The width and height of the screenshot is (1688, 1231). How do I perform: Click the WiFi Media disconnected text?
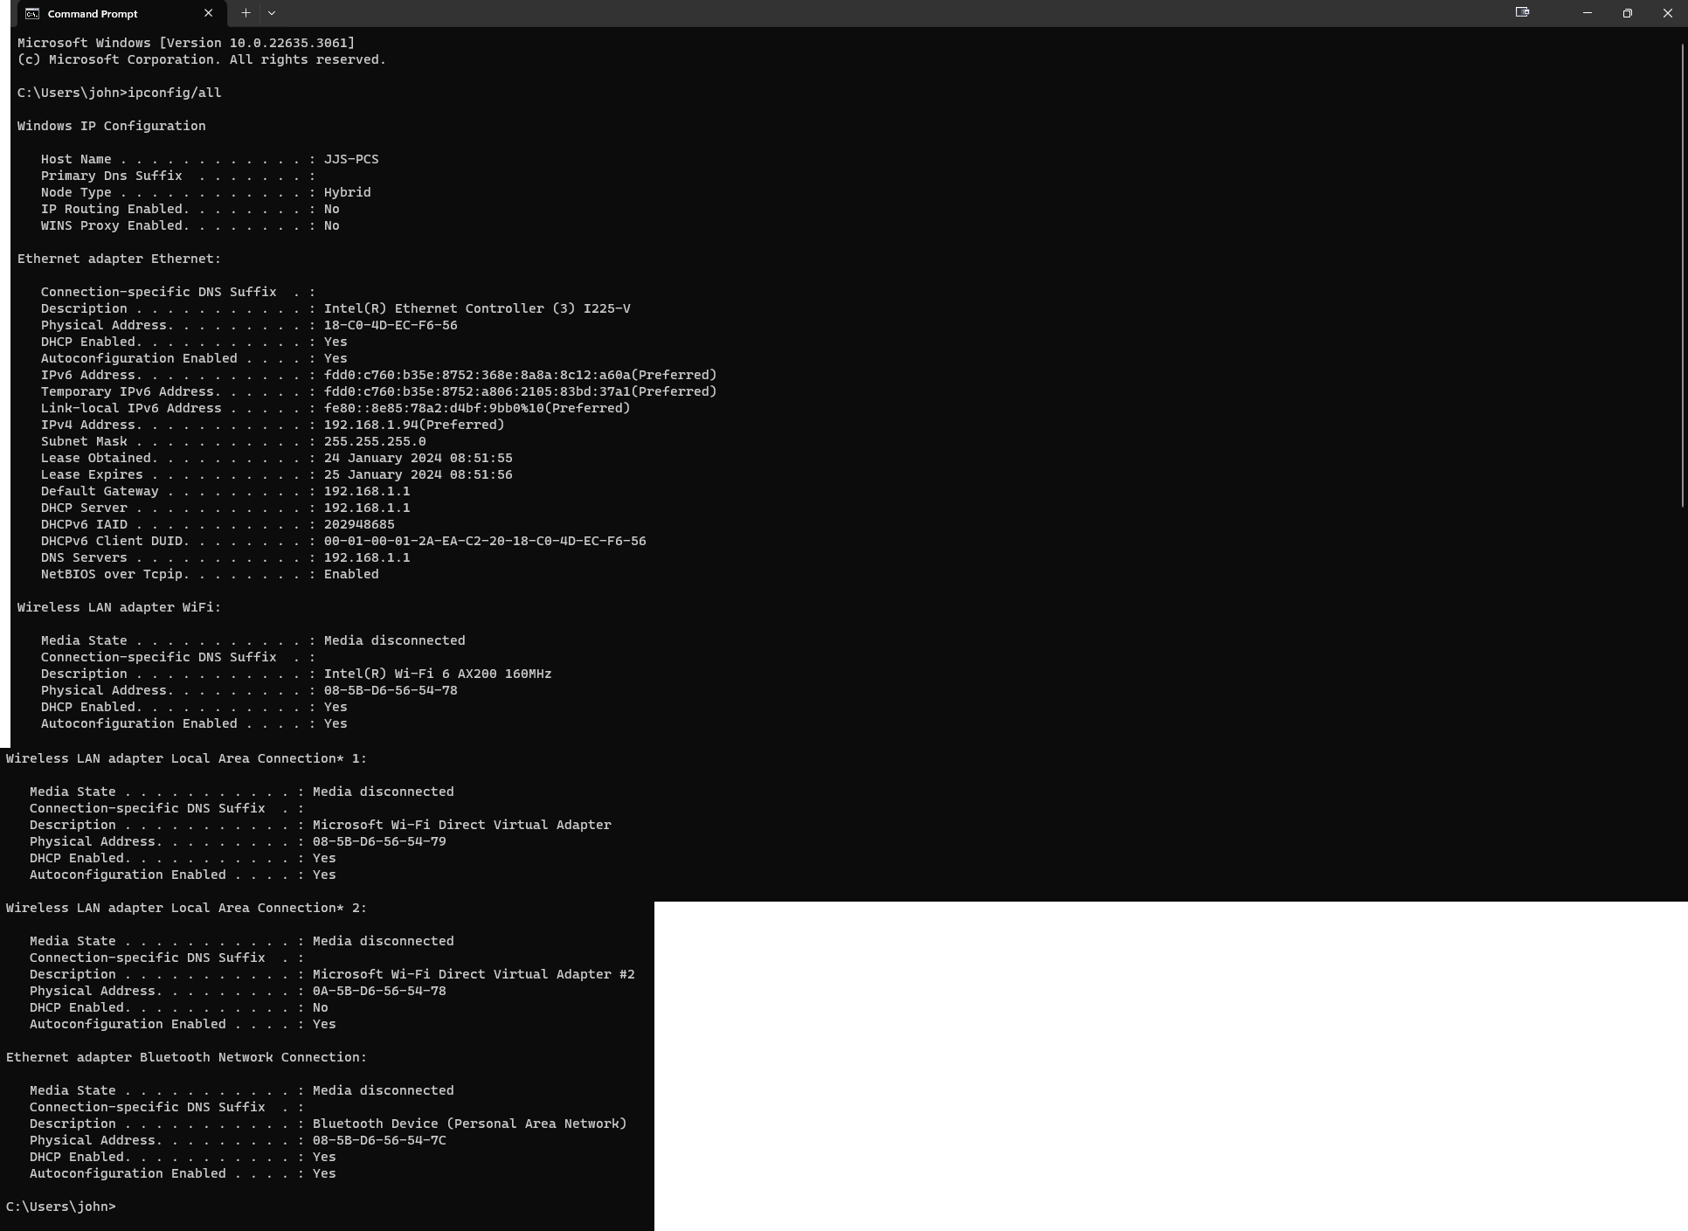click(x=394, y=640)
